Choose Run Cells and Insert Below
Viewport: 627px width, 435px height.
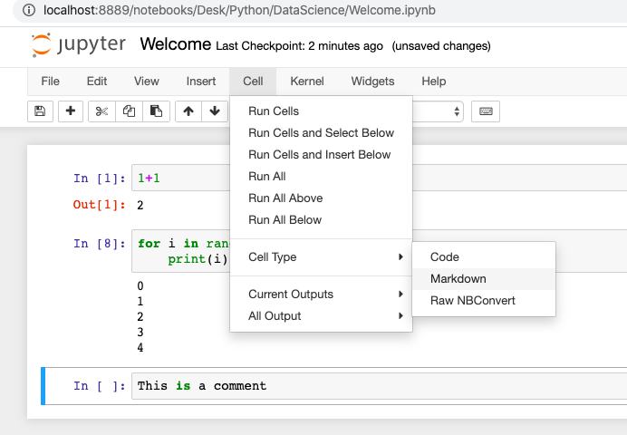(321, 155)
